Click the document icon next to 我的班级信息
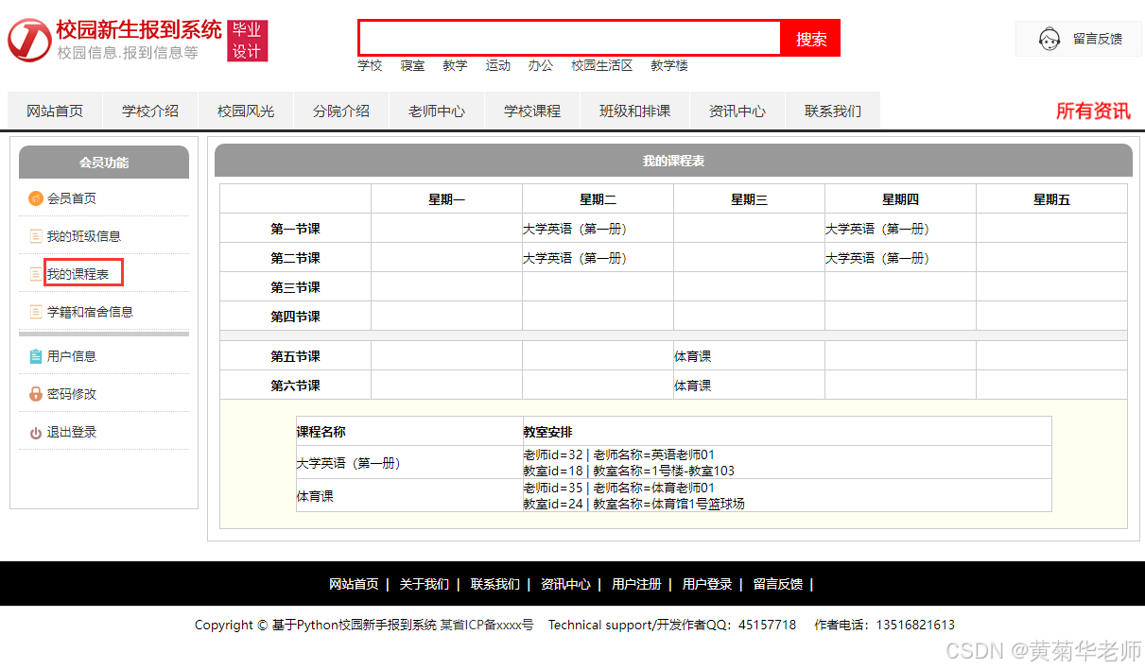This screenshot has width=1145, height=669. click(36, 236)
